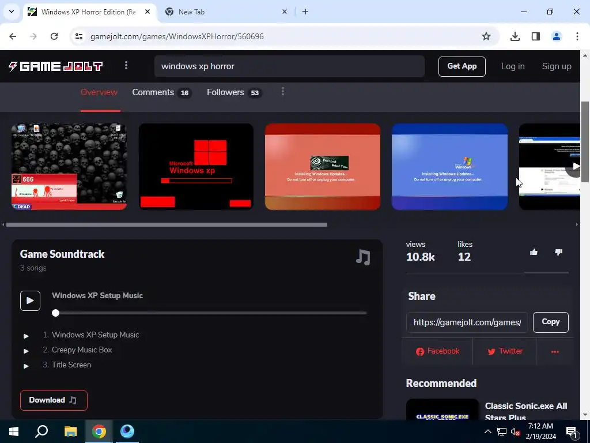The height and width of the screenshot is (443, 590).
Task: Open the Chrome profile icon
Action: (556, 36)
